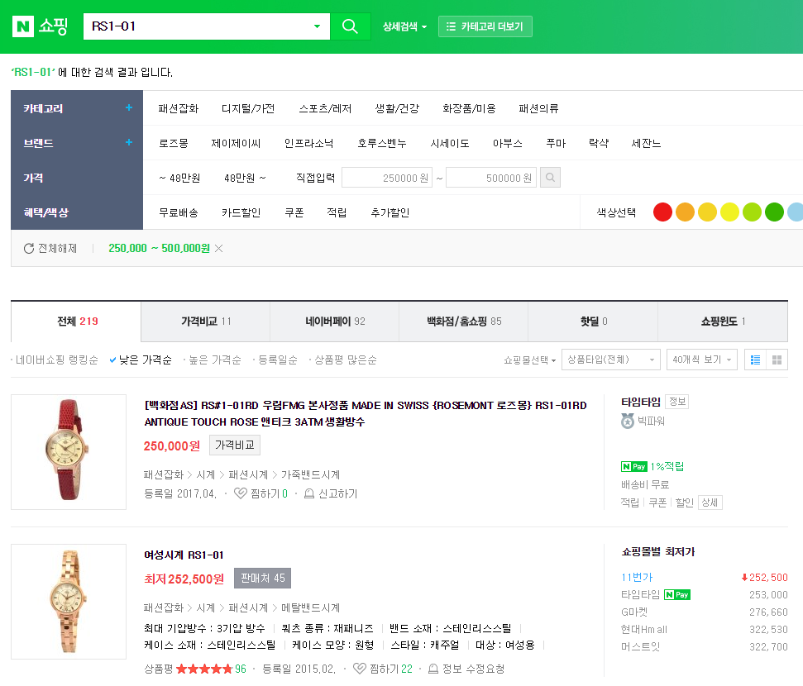This screenshot has height=686, width=803.
Task: Open the rose gold metal watch thumbnail
Action: pos(69,602)
